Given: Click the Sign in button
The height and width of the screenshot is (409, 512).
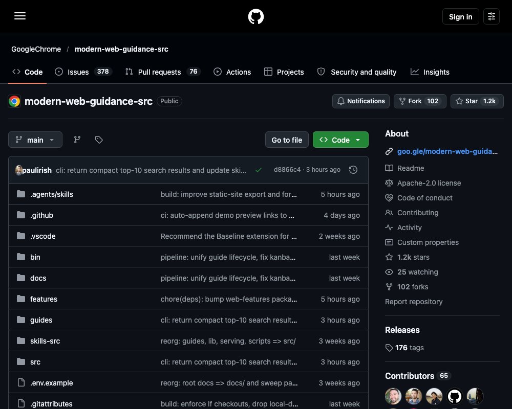Looking at the screenshot, I should point(460,16).
